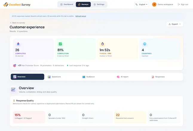Click the sign out arrow icon
Screen dimensions: 193x131
[179, 4]
